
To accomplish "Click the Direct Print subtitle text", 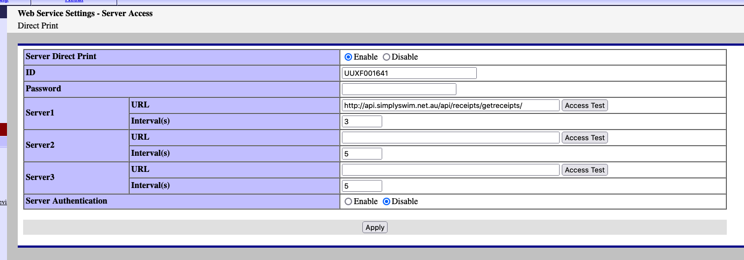I will [x=38, y=25].
